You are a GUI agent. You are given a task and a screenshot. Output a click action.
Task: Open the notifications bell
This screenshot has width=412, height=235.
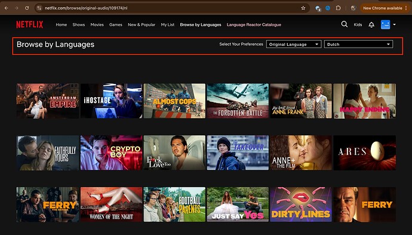pyautogui.click(x=371, y=24)
